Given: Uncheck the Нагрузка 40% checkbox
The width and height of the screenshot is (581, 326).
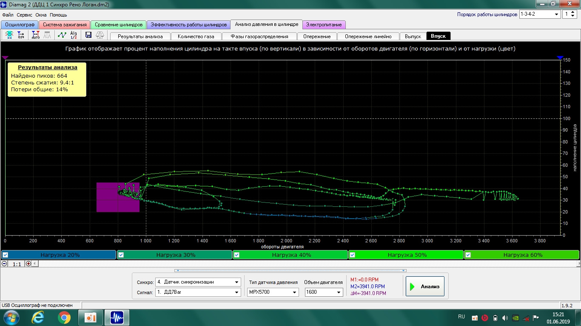Looking at the screenshot, I should tap(236, 255).
